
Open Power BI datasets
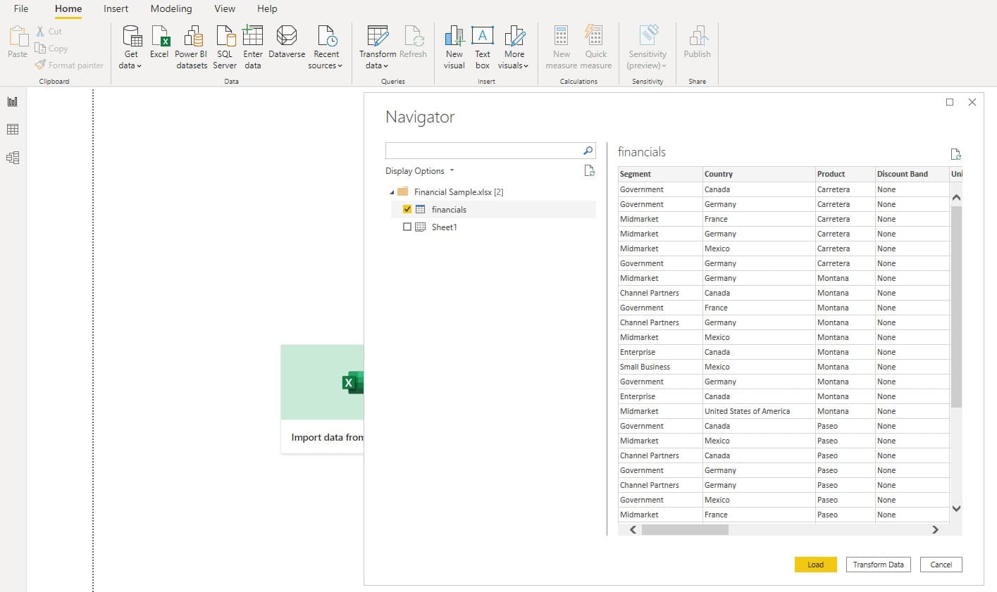pos(192,47)
